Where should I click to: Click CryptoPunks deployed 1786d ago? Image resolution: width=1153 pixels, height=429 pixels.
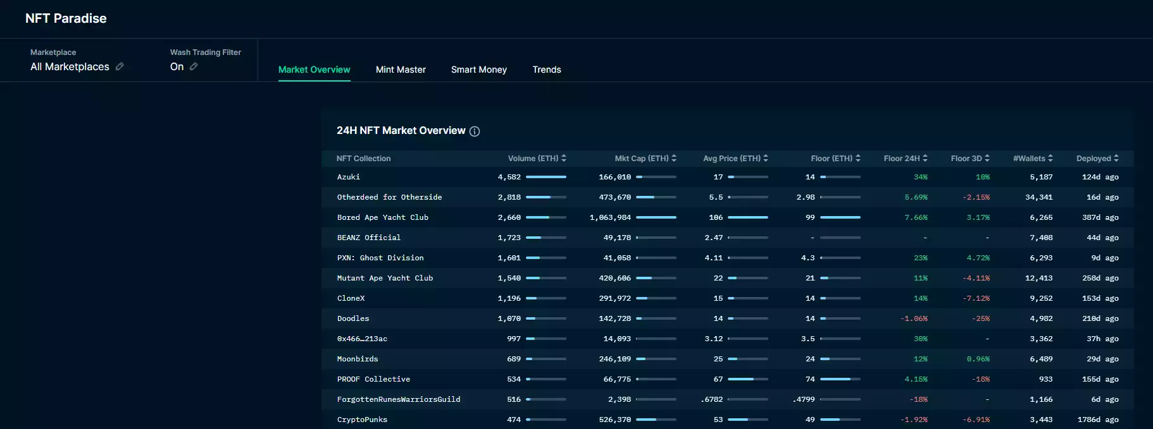tap(1098, 420)
